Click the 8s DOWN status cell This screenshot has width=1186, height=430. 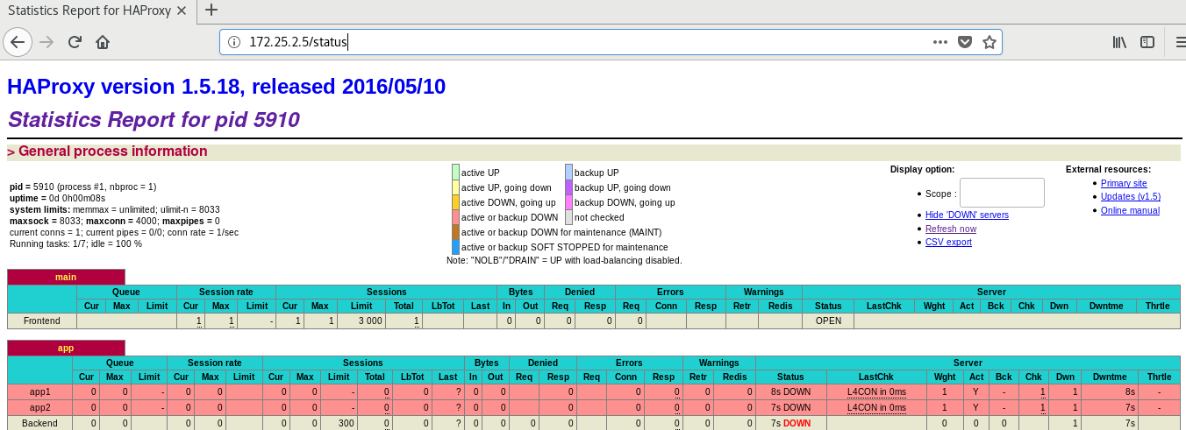790,391
